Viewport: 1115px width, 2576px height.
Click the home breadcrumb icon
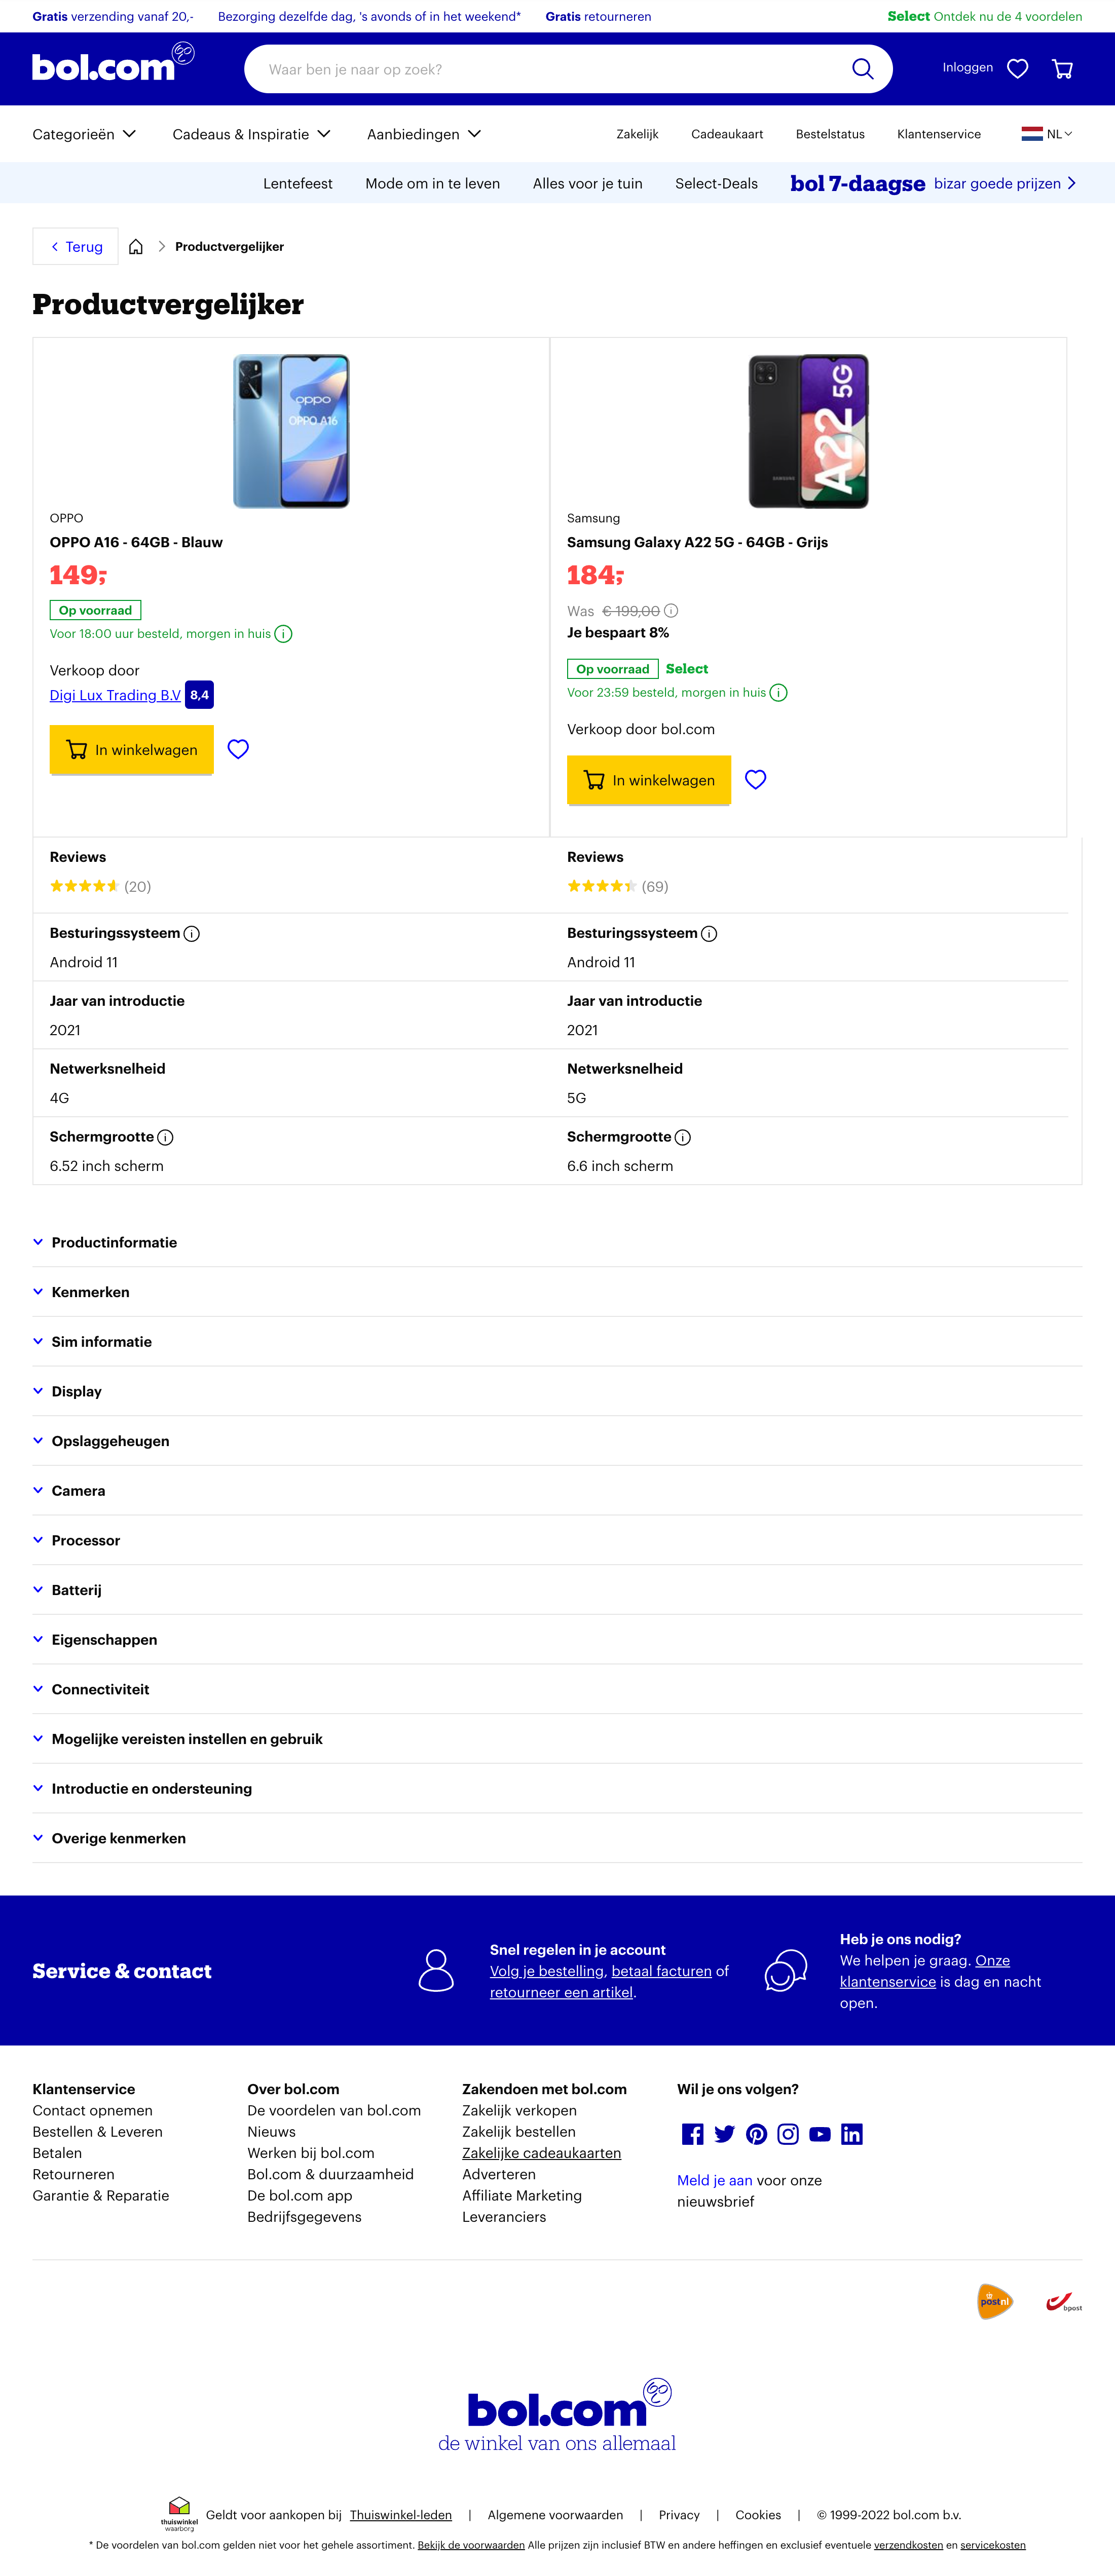(x=136, y=247)
